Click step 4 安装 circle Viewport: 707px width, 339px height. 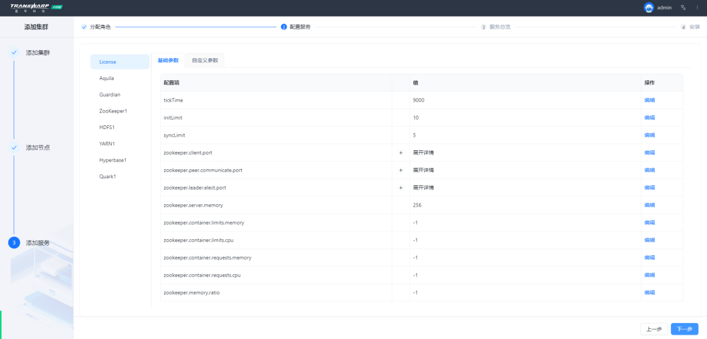(x=683, y=27)
